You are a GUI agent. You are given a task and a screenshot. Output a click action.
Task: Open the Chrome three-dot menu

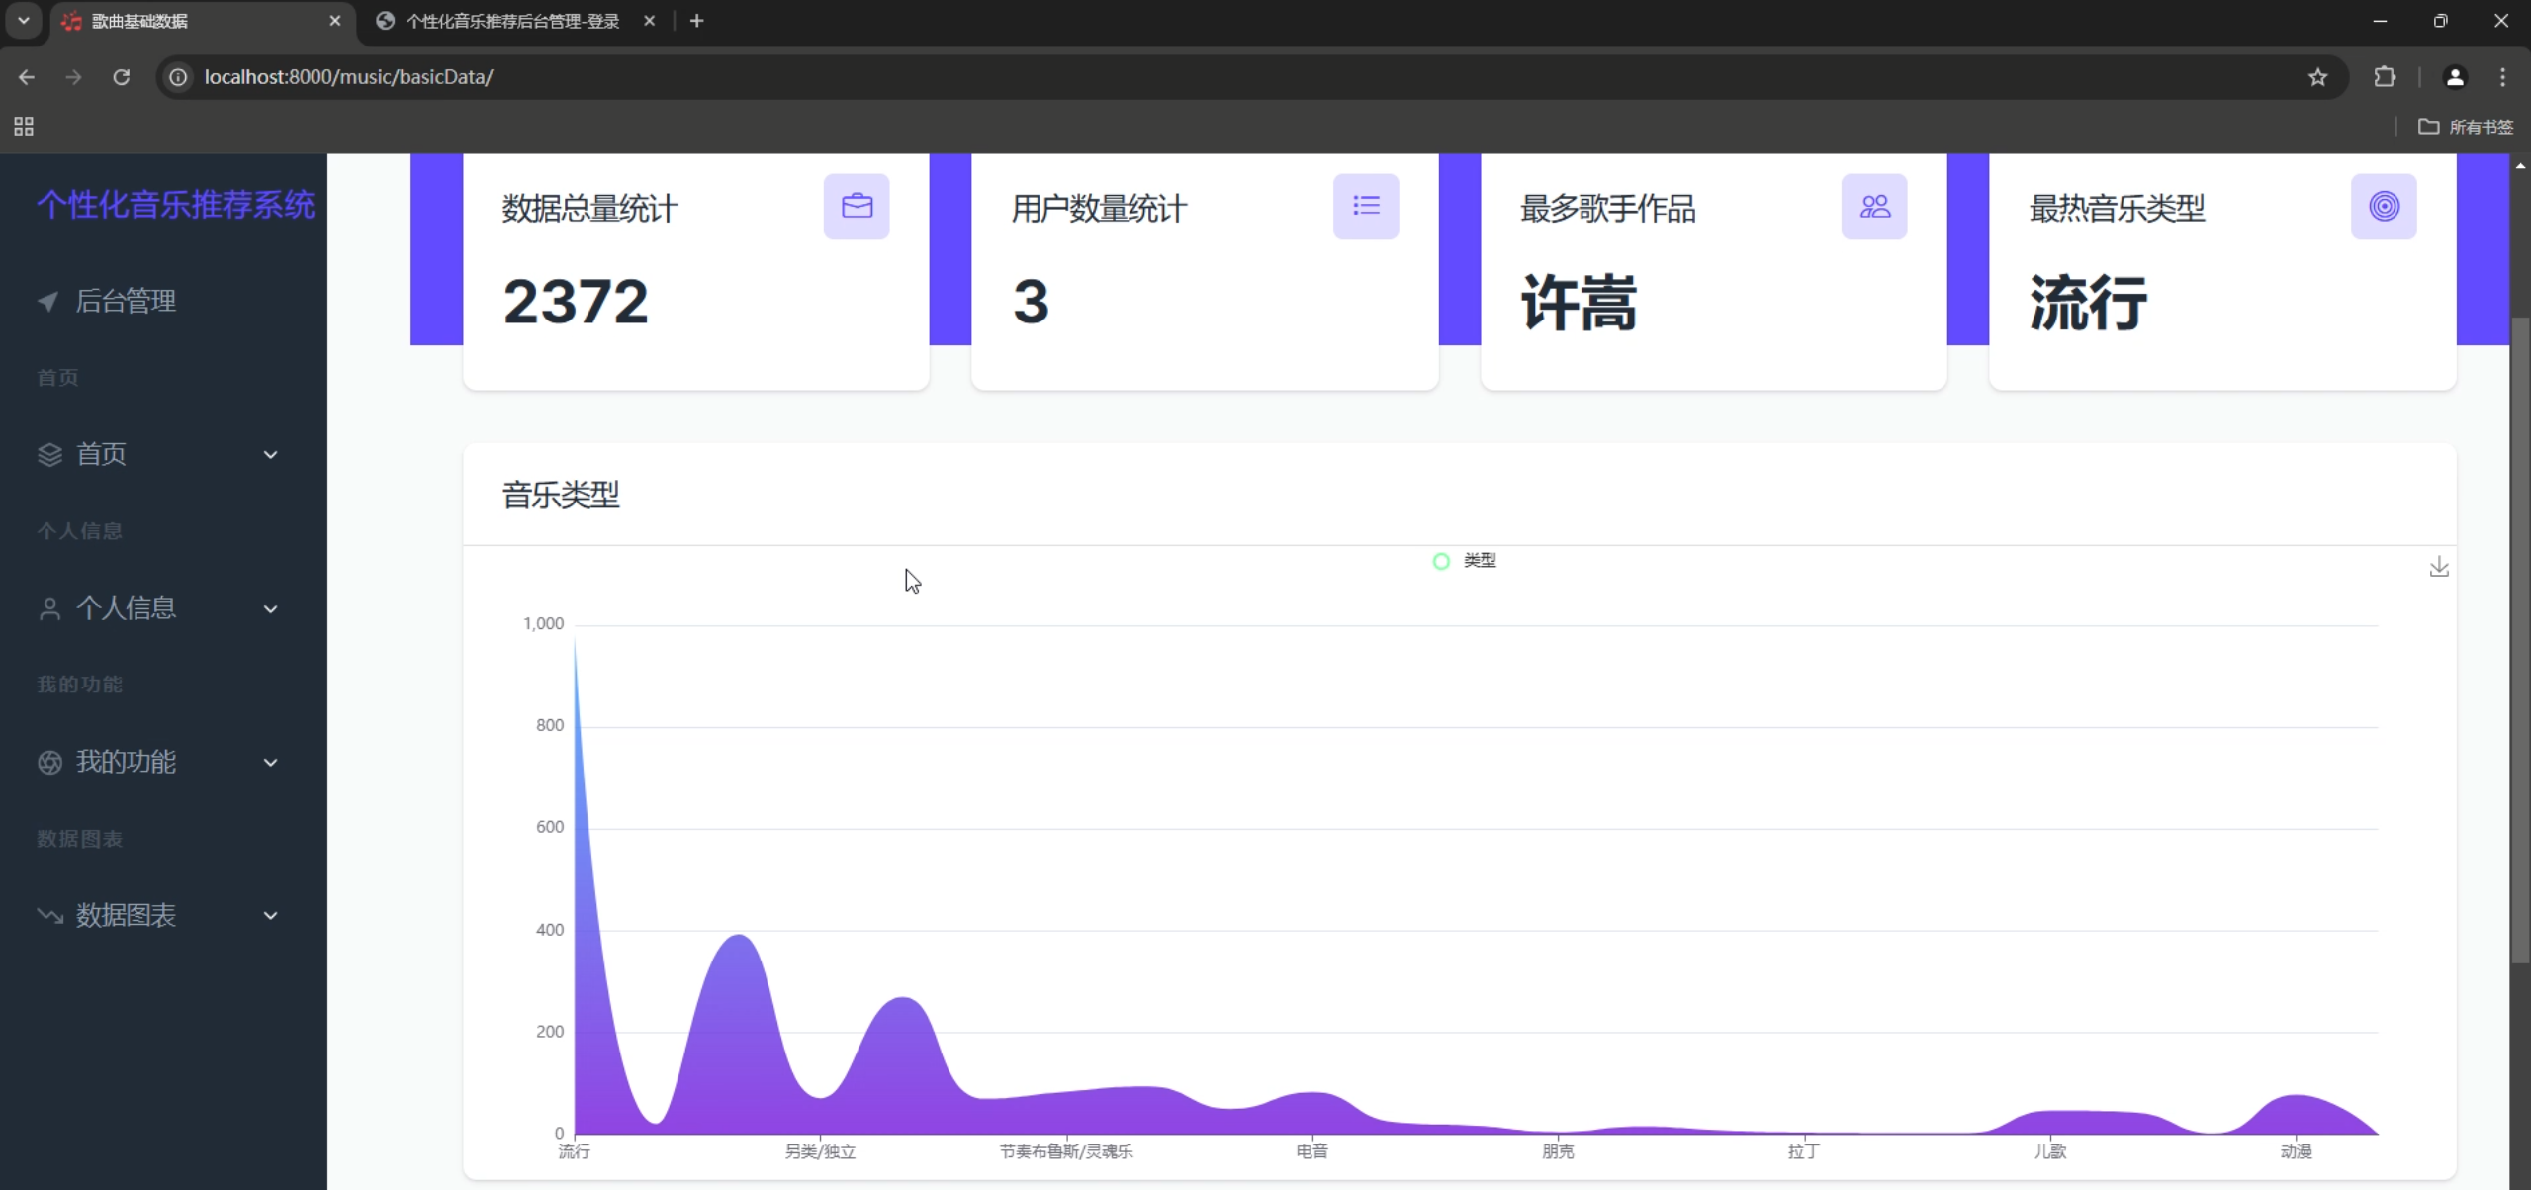tap(2503, 77)
